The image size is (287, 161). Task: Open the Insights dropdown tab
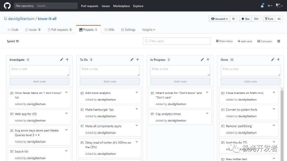[x=148, y=30]
